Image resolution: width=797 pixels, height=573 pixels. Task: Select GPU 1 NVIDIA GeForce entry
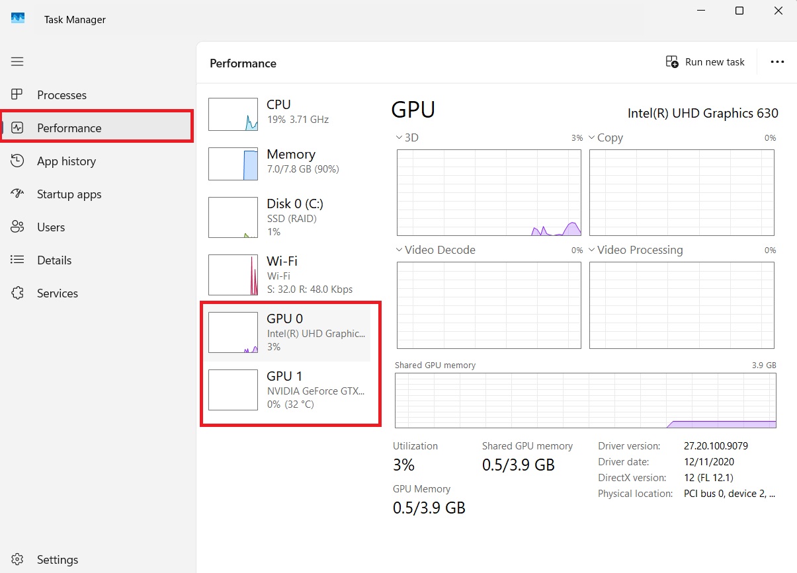point(289,390)
